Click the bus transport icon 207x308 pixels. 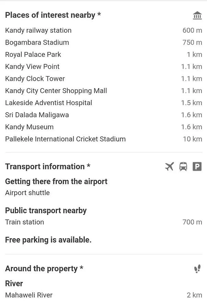(183, 167)
